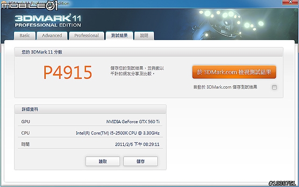
Task: Close the 3DMark 11 window
Action: tap(290, 2)
